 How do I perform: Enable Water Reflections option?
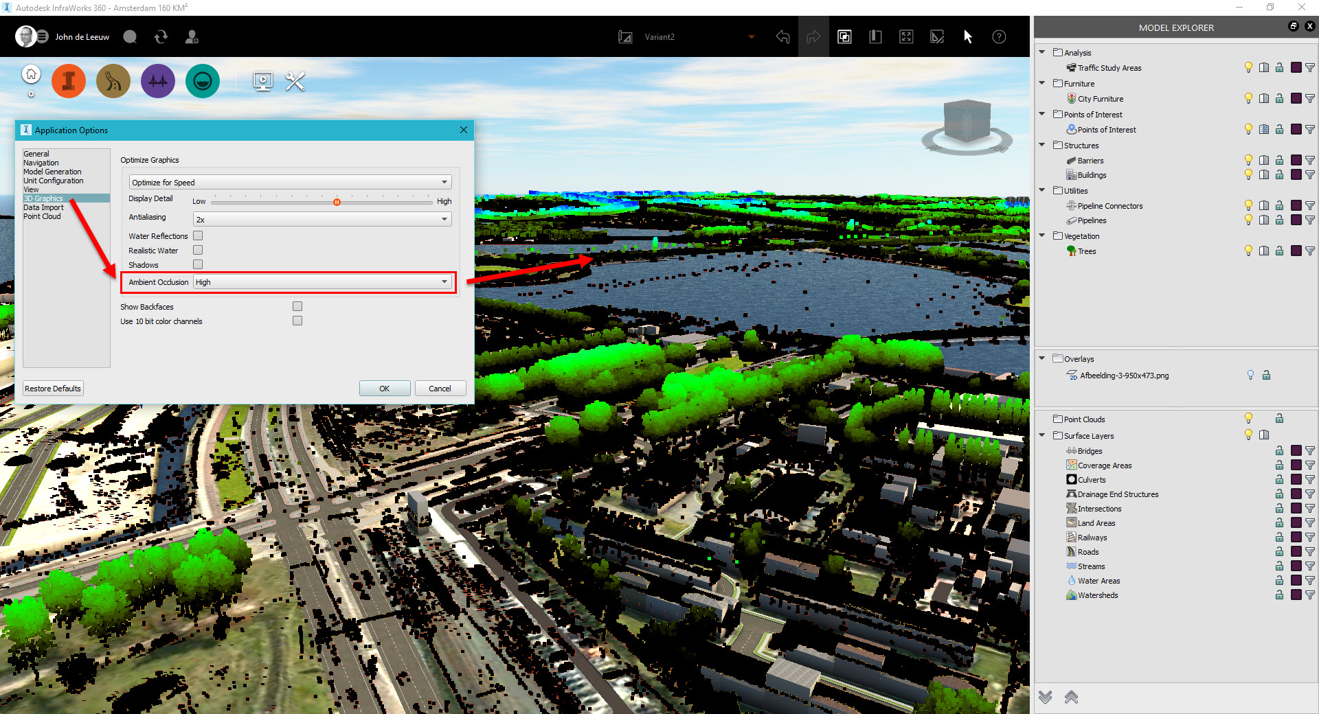[197, 235]
